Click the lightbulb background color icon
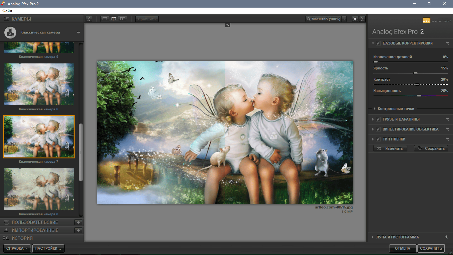Screen dimensions: 453x255 (355, 19)
